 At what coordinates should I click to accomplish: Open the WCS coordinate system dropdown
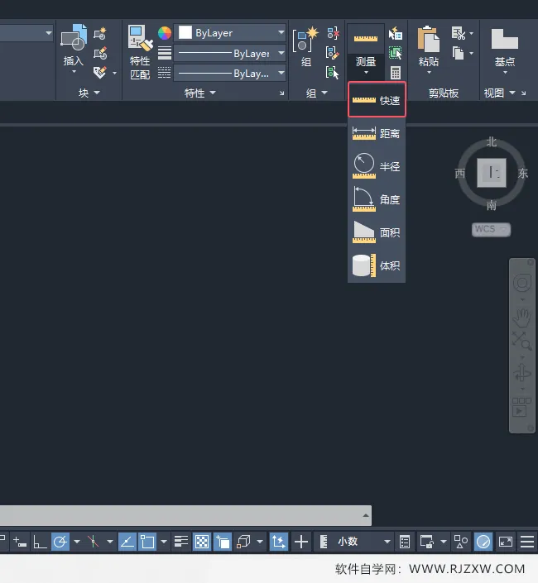[x=491, y=229]
